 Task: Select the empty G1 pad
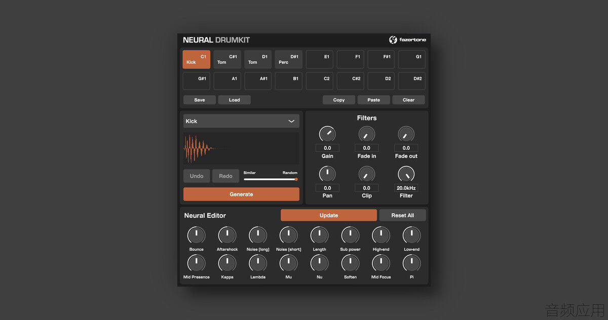[x=412, y=59]
